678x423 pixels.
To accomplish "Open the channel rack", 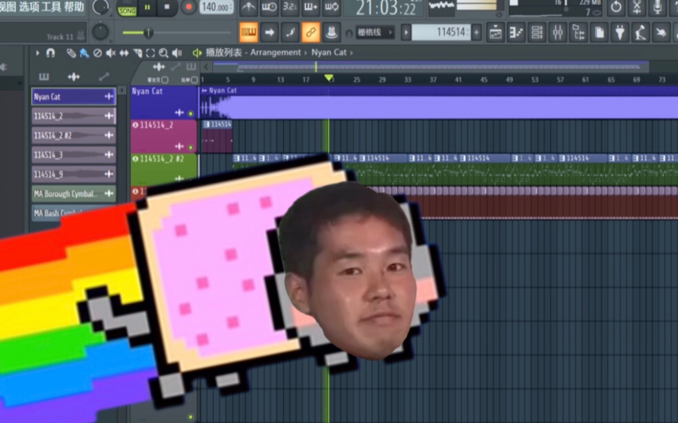I will point(537,33).
